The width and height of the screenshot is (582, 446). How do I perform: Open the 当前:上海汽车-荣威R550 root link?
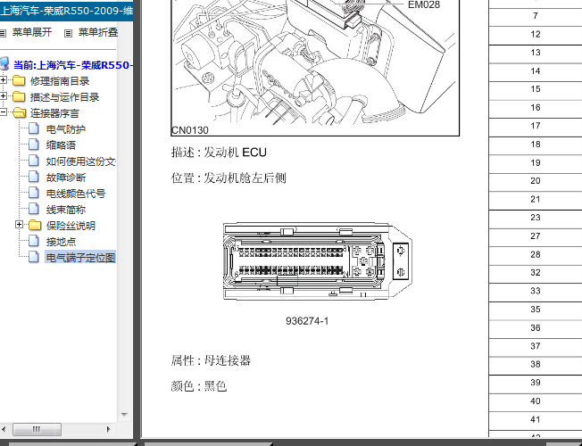click(73, 65)
